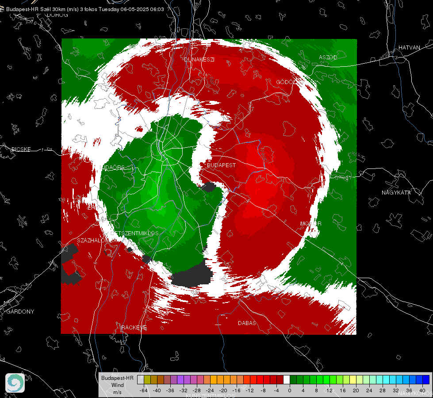Select the NAGYKÁTA town label
Screen dimensions: 433x398
pos(396,193)
